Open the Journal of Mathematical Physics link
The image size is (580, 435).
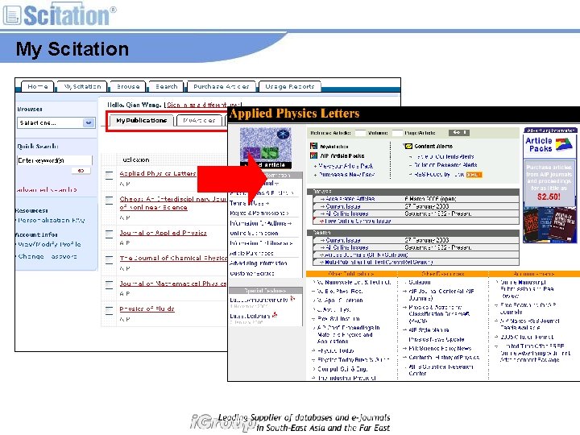(172, 284)
